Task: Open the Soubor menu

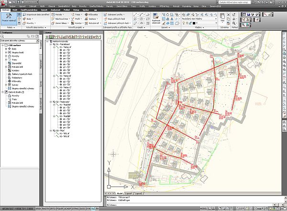Action: (x=12, y=6)
